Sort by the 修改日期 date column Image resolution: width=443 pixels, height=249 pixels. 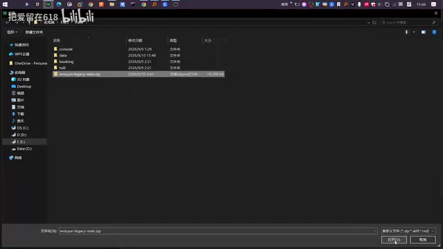(135, 41)
